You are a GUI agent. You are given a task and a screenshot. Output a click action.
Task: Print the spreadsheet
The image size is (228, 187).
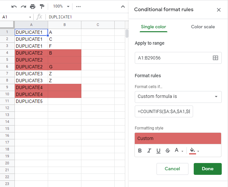(x=33, y=7)
